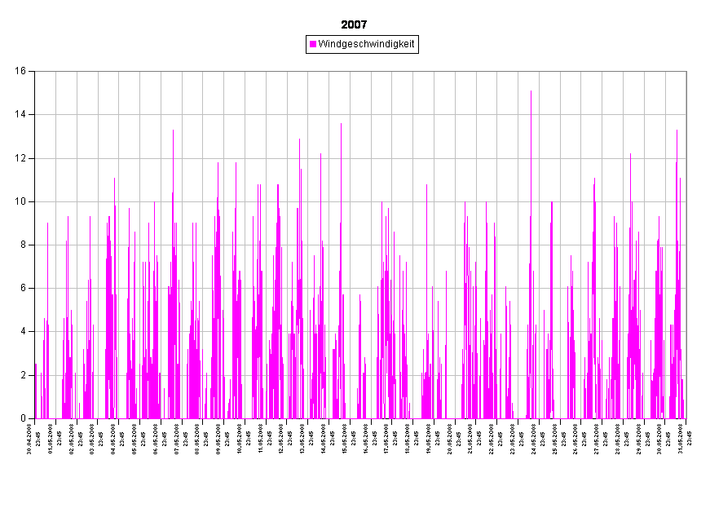Viewport: 710px width, 526px height.
Task: Select the white legend box above the chart
Action: (362, 44)
